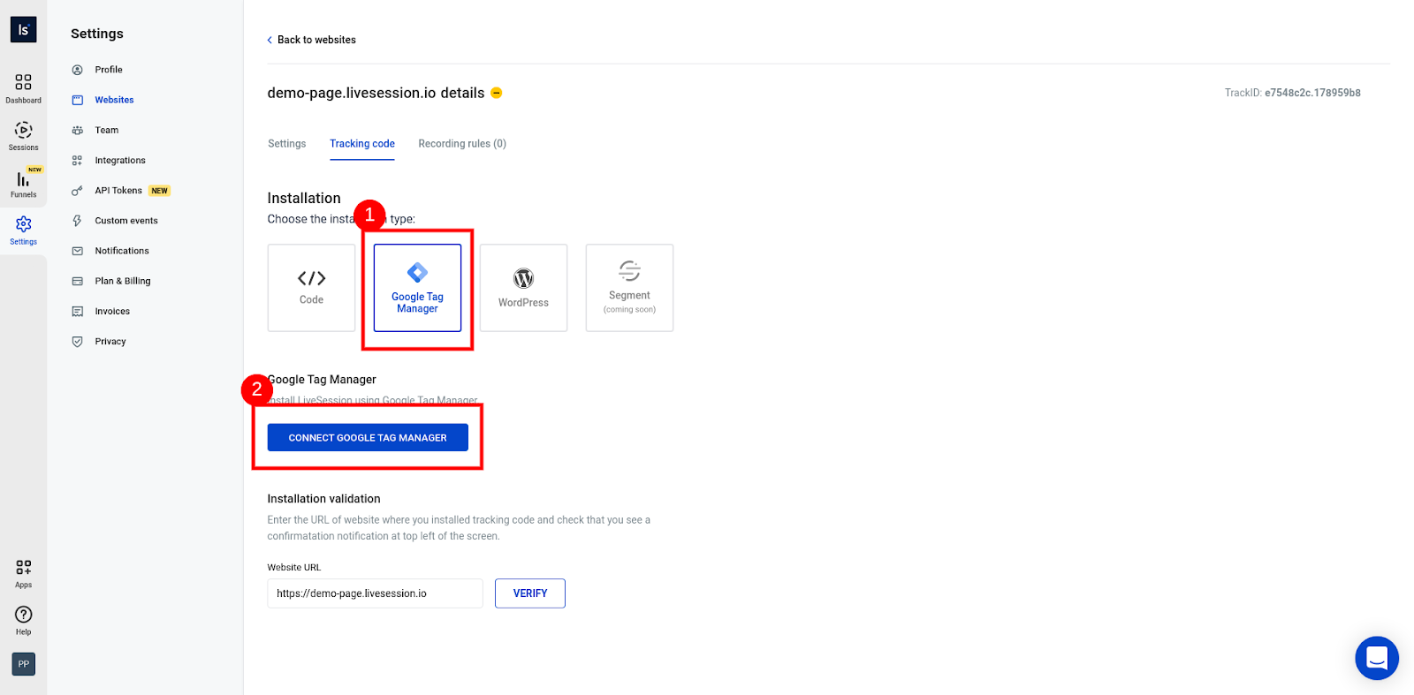1414x695 pixels.
Task: Open the Tracking code tab
Action: click(x=361, y=143)
